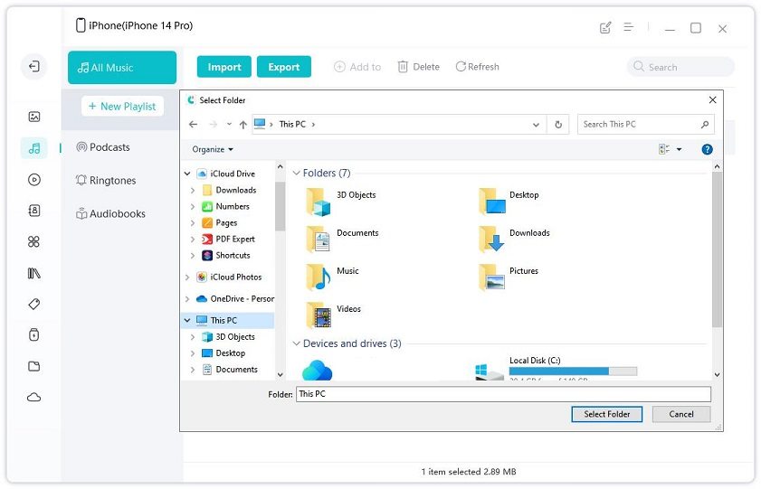
Task: Select the Local Disk (C:) drive
Action: (556, 368)
